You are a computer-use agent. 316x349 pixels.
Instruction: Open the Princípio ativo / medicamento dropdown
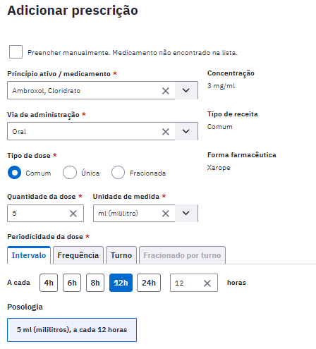coord(186,90)
